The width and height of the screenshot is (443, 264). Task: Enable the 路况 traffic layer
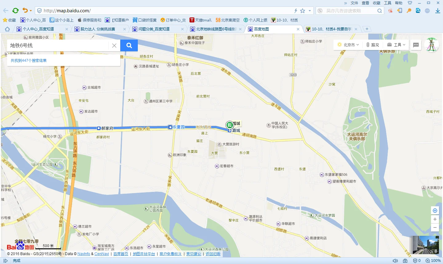[373, 45]
